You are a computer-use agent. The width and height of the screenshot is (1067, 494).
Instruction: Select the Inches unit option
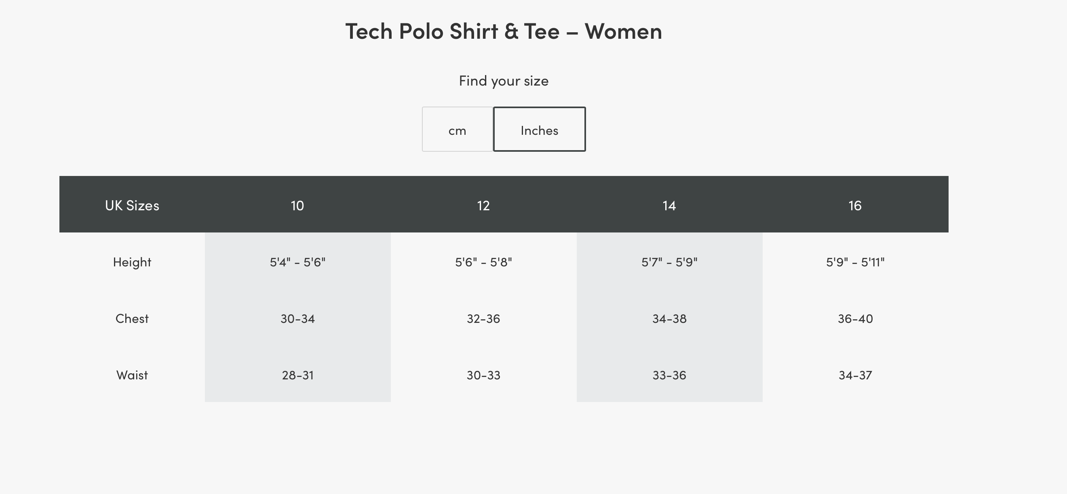[x=539, y=130]
